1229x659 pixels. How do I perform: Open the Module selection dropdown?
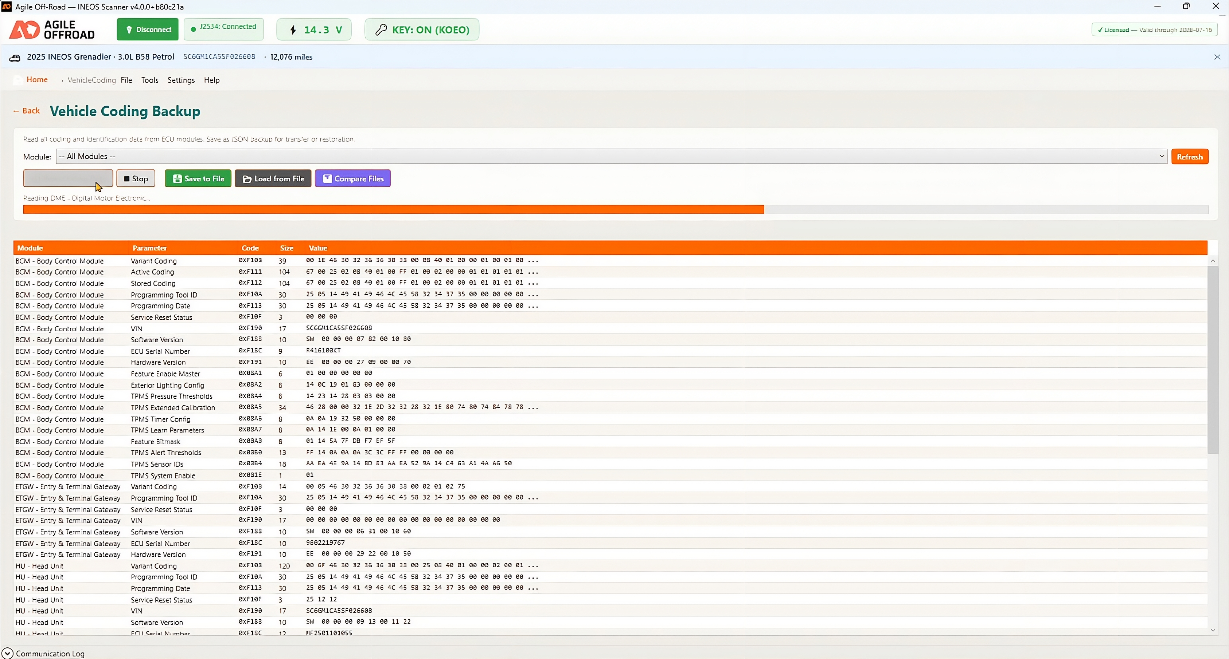[612, 156]
